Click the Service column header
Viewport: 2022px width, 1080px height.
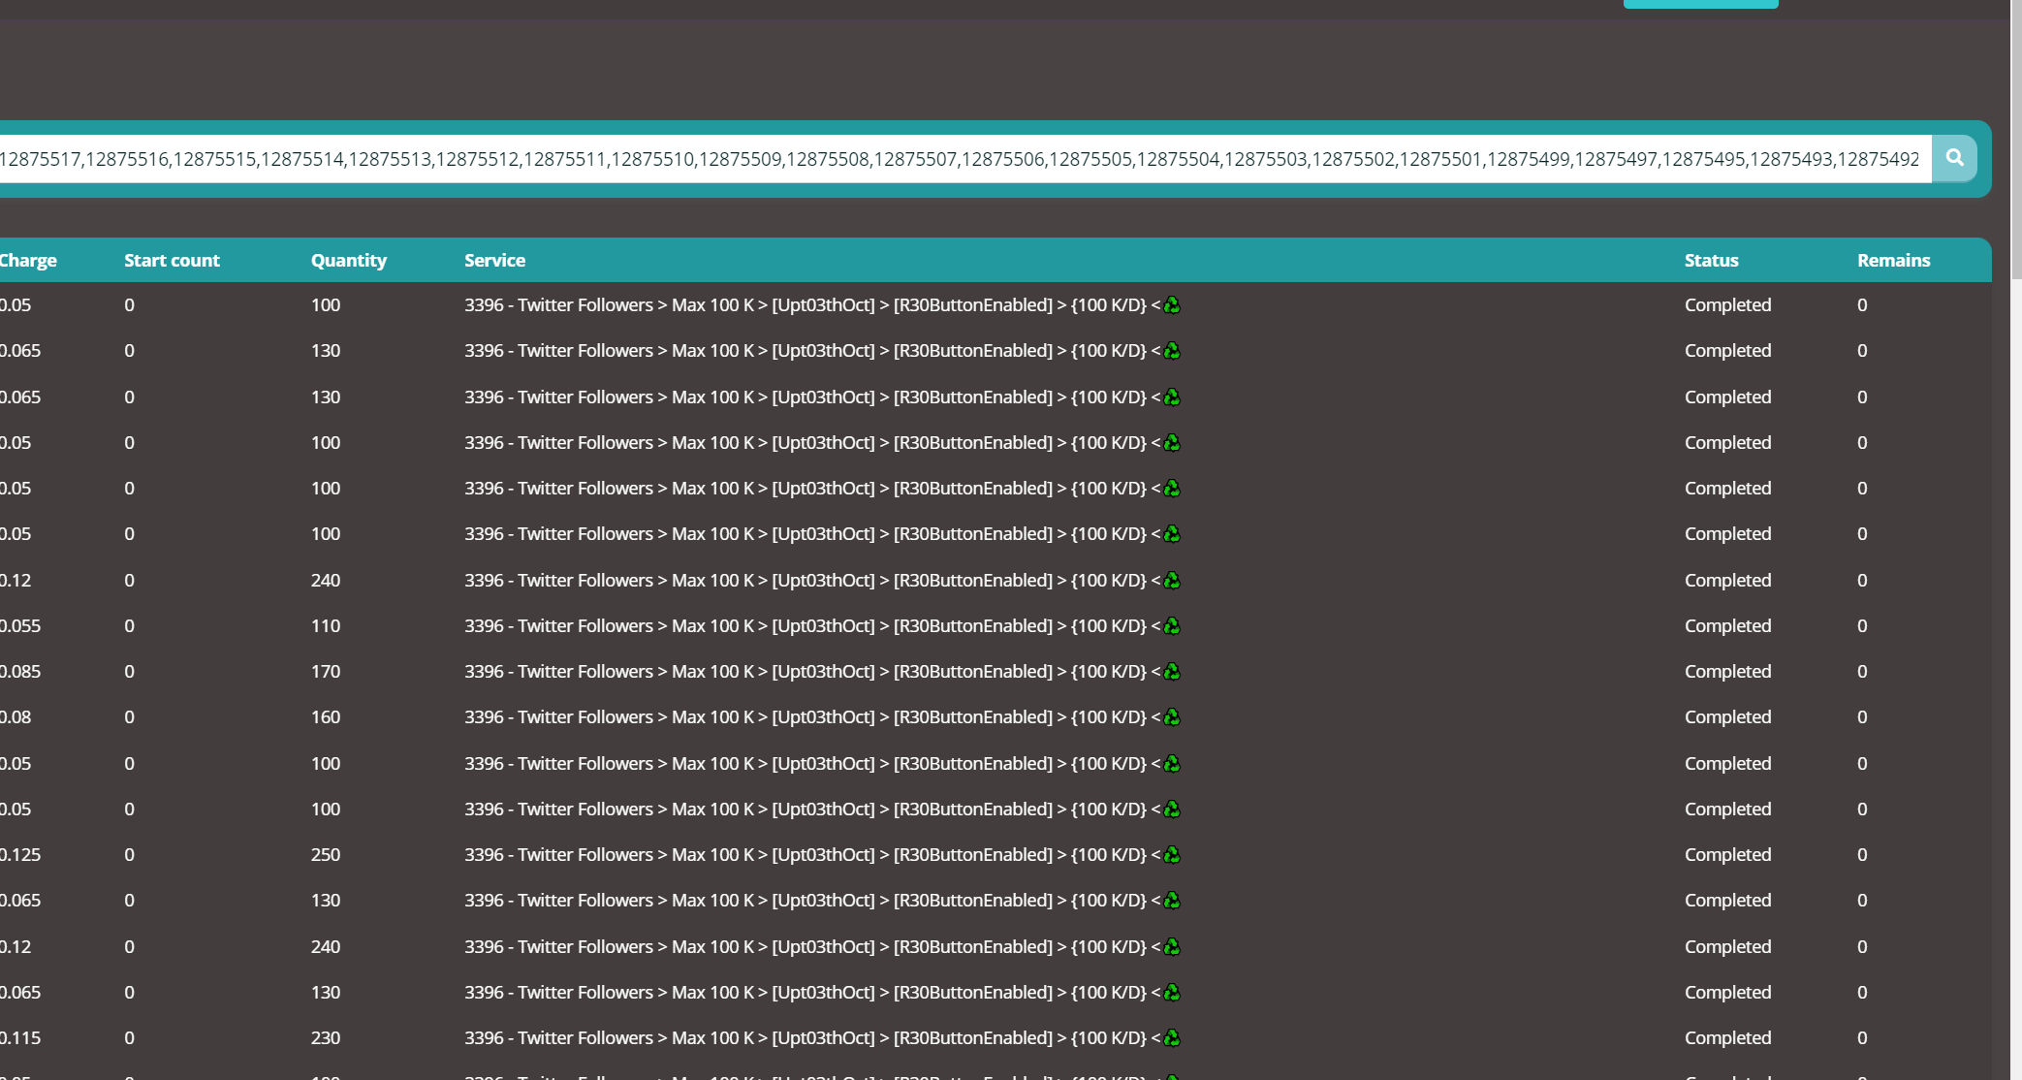[494, 260]
